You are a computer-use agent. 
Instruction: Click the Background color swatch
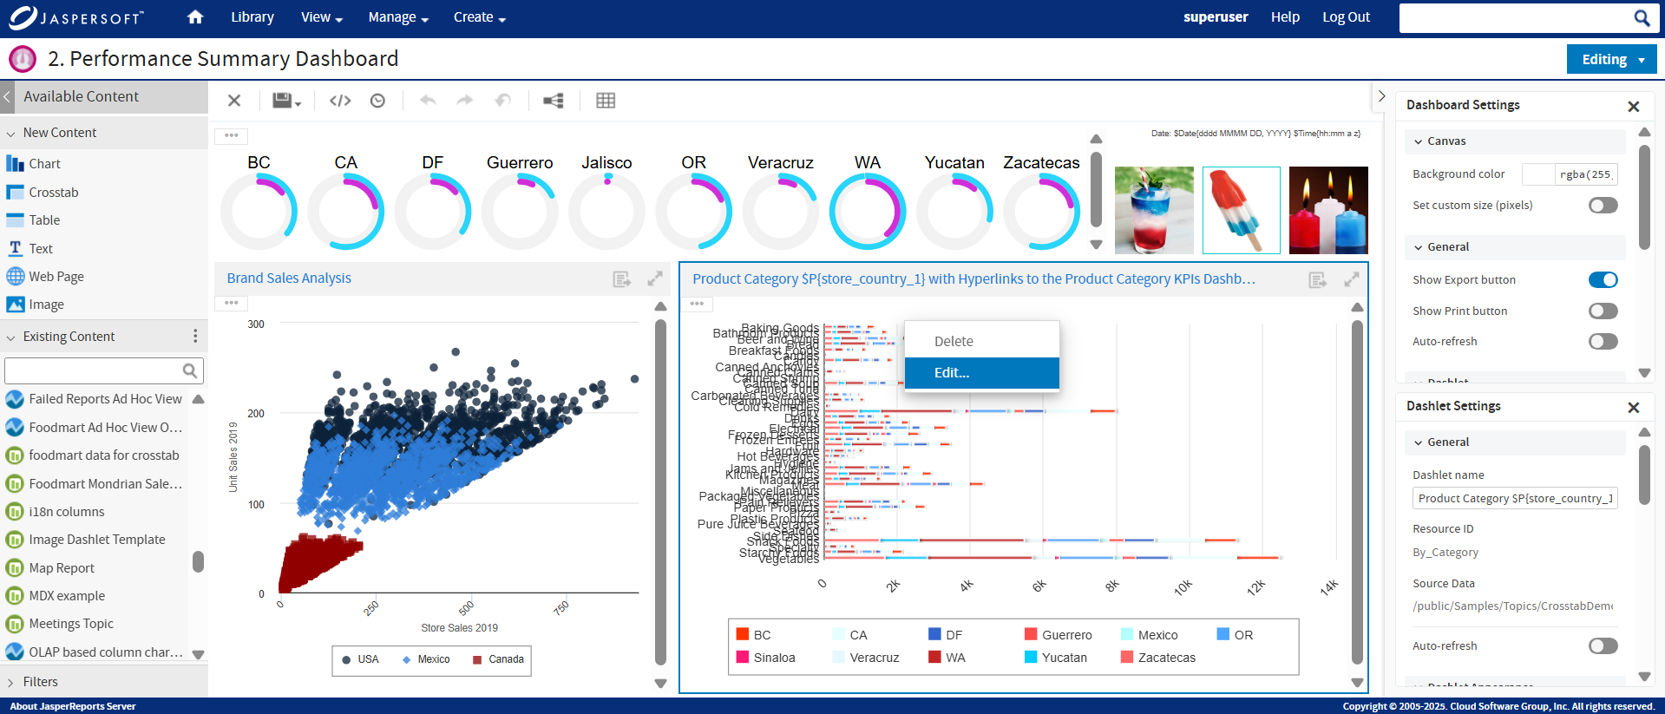(1538, 174)
